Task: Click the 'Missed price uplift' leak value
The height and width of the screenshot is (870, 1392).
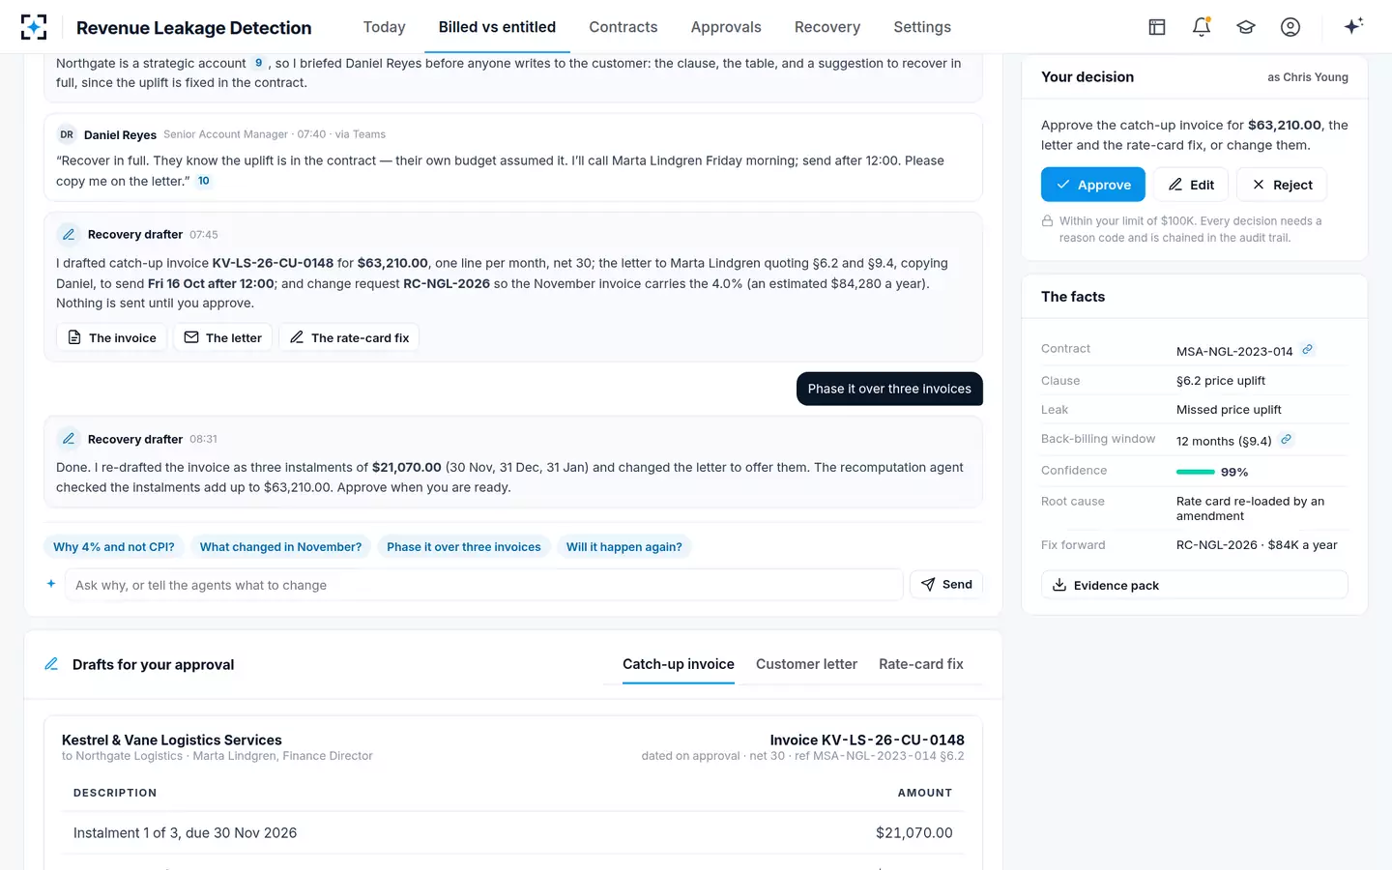Action: [x=1229, y=410]
